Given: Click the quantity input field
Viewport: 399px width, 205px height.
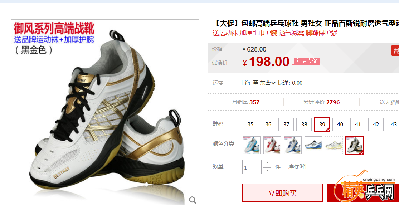Looking at the screenshot, I should click(252, 167).
